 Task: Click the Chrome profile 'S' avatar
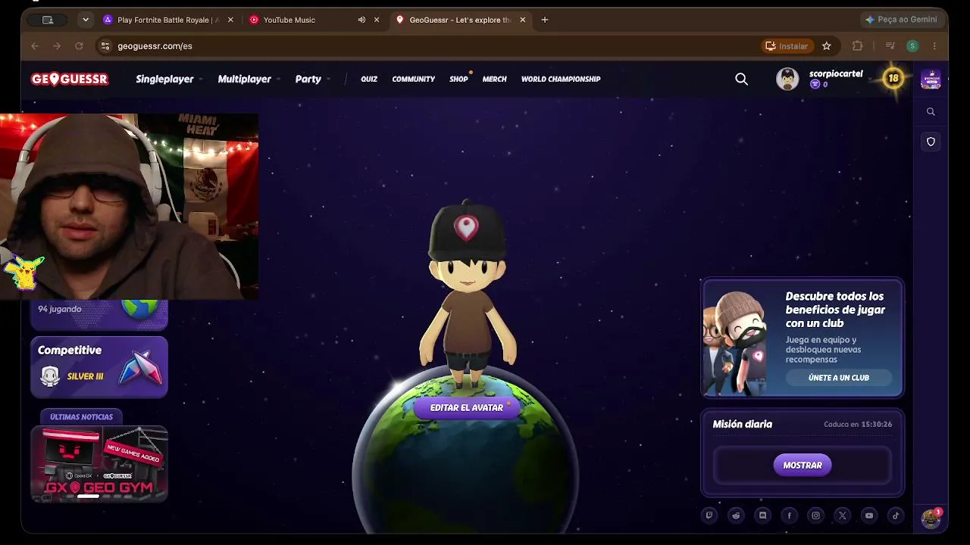click(912, 46)
